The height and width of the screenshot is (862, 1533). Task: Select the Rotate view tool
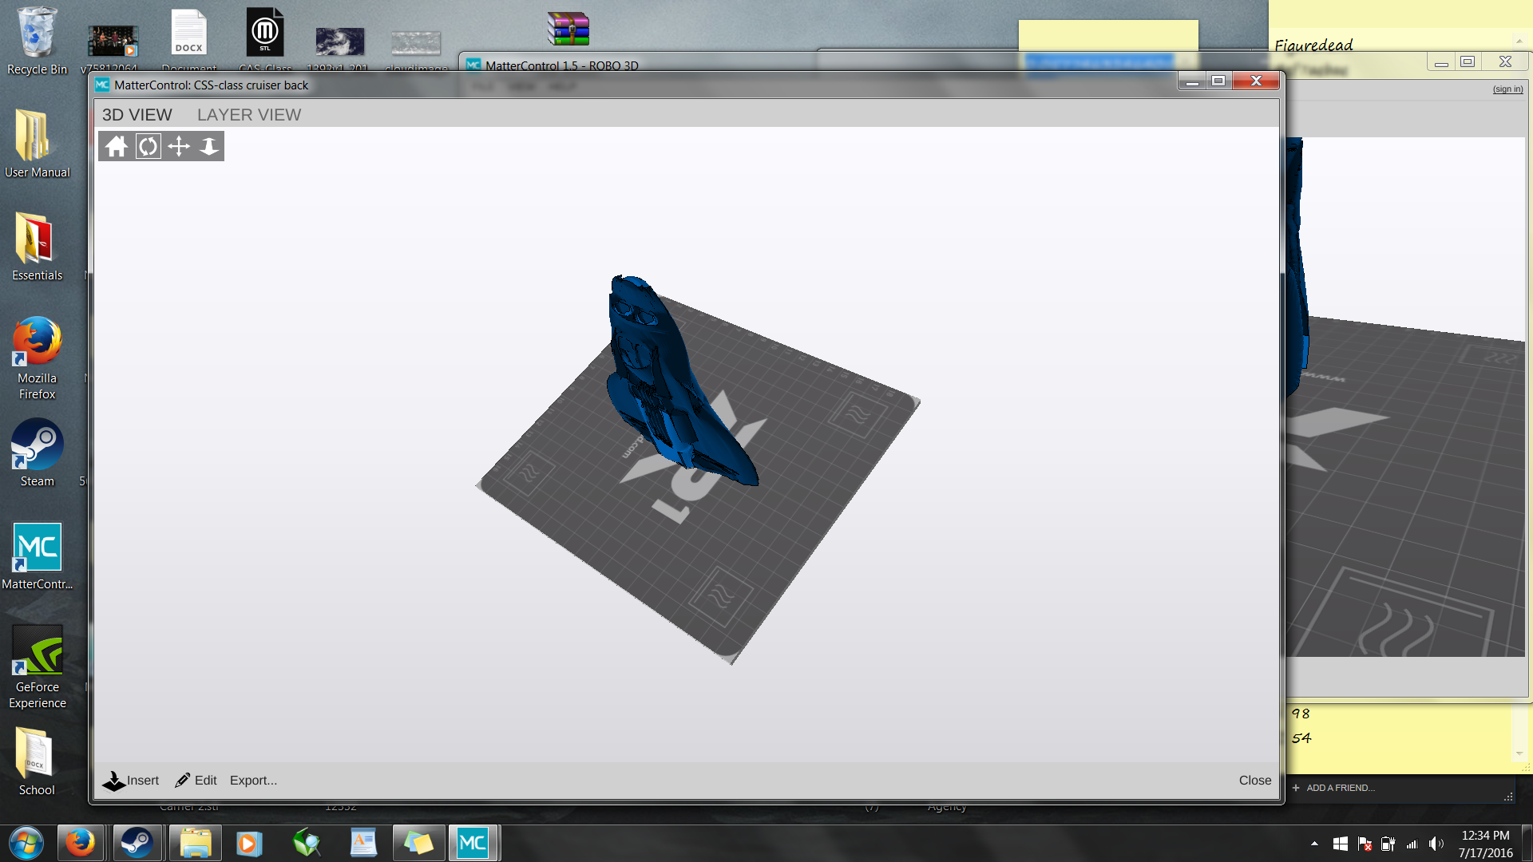148,146
